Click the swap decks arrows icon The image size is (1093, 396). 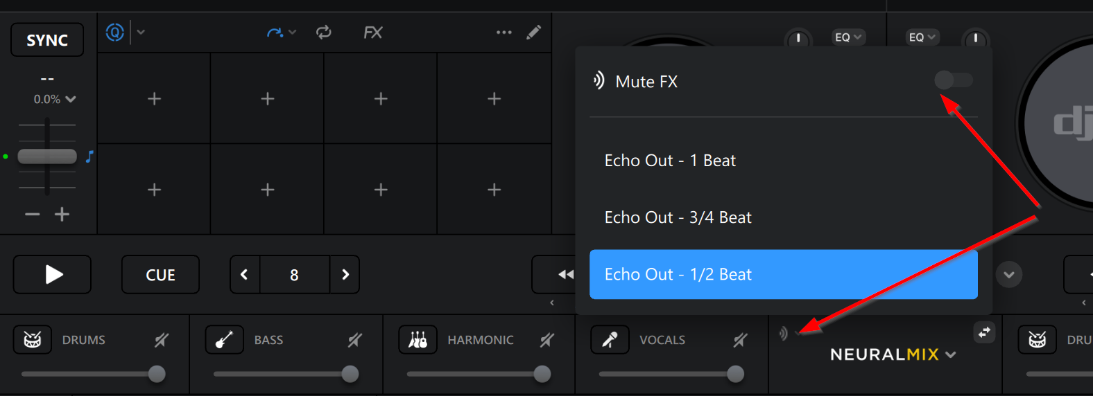(984, 332)
